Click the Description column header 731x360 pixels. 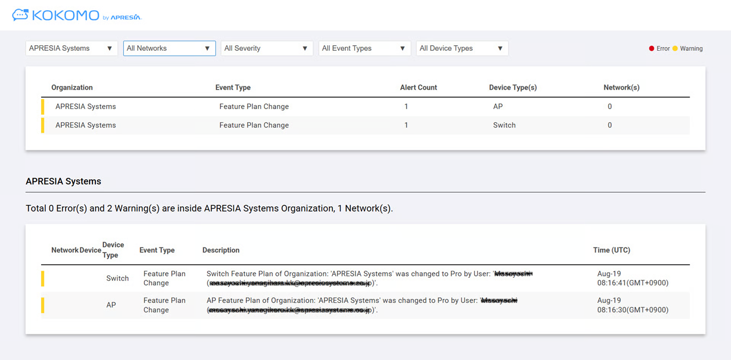[221, 250]
